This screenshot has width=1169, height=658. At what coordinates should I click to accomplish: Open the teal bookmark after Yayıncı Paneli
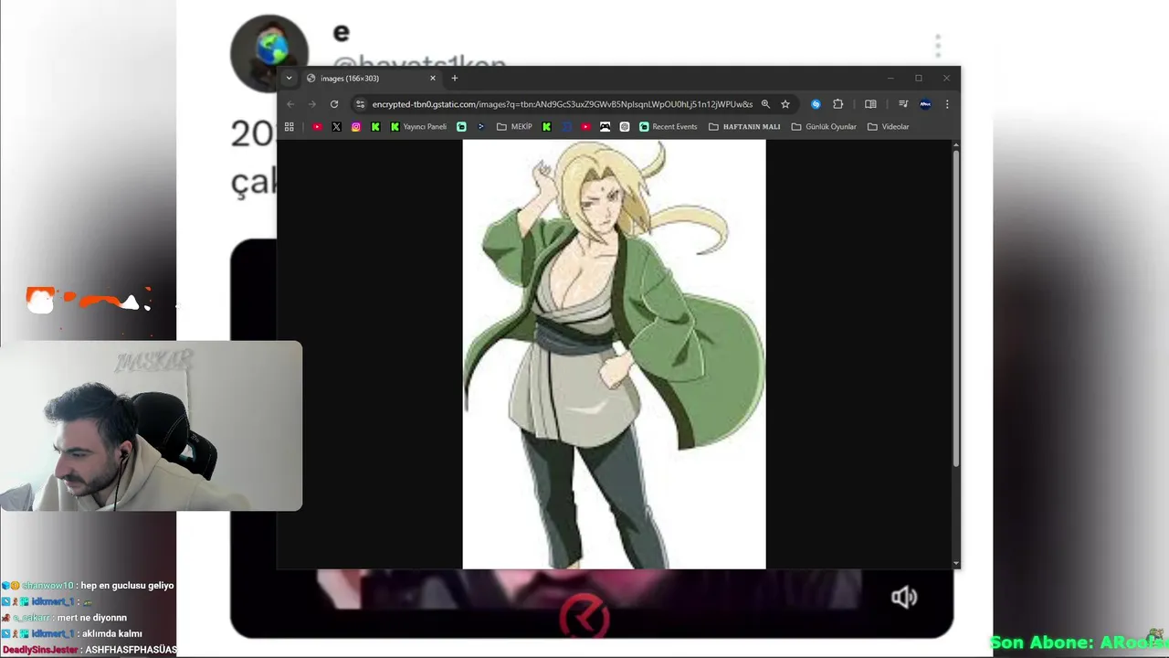click(461, 127)
